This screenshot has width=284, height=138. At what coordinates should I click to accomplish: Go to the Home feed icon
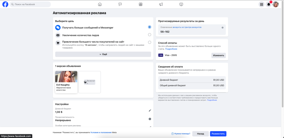point(100,4)
